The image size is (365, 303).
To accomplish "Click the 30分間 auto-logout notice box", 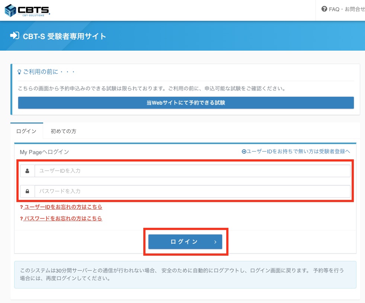I will 185,274.
